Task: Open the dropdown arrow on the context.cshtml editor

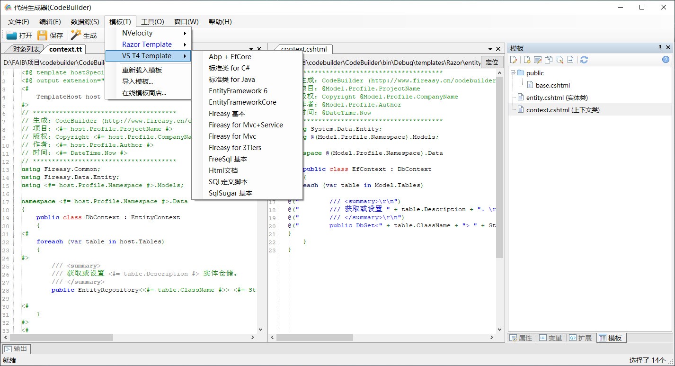Action: (x=490, y=48)
